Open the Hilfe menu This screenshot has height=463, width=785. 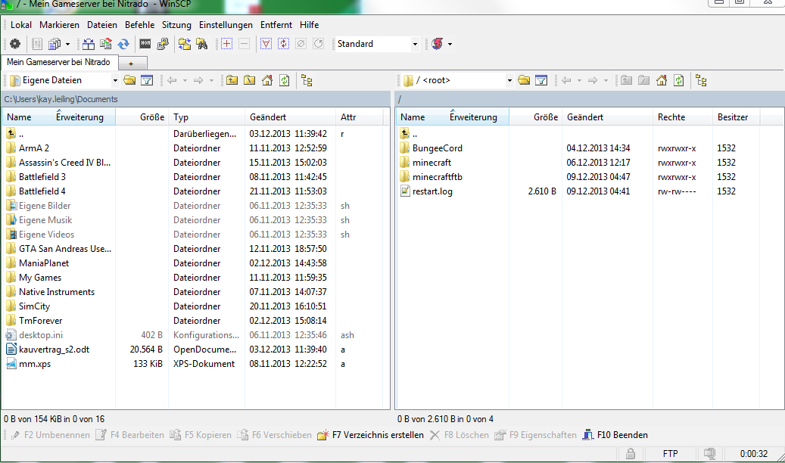[309, 24]
